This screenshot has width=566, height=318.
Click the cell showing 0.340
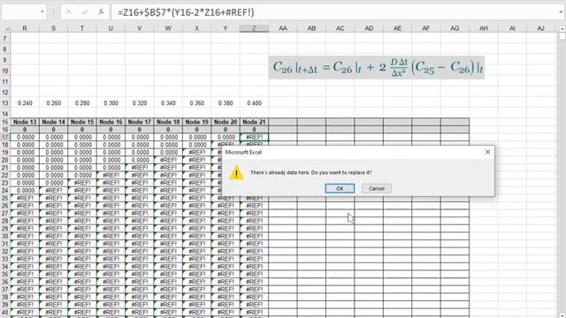168,103
